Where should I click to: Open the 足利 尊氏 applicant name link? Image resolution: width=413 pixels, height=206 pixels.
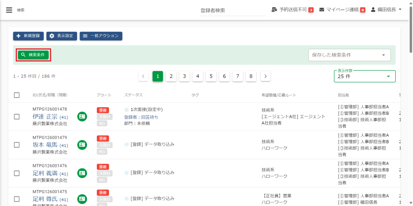(45, 199)
